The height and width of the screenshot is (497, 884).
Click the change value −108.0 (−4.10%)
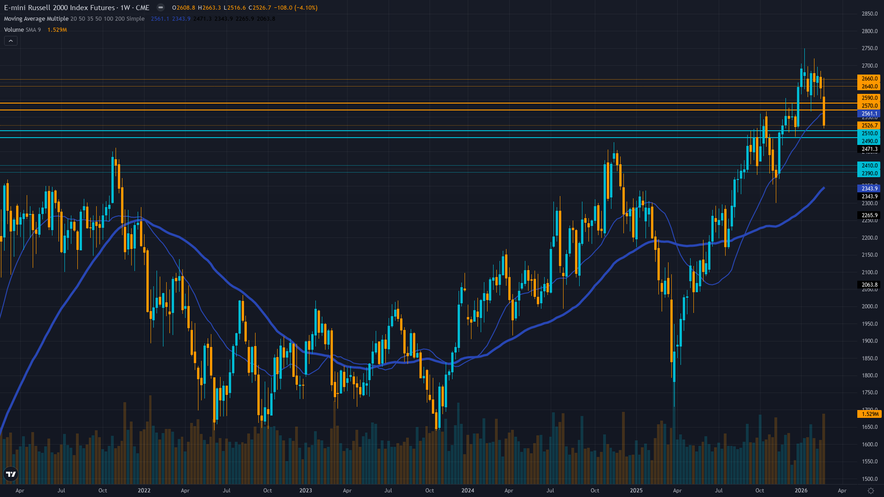(x=296, y=8)
